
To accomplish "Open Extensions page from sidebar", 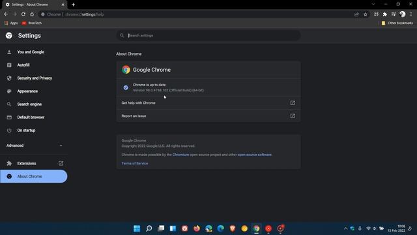I will [27, 163].
